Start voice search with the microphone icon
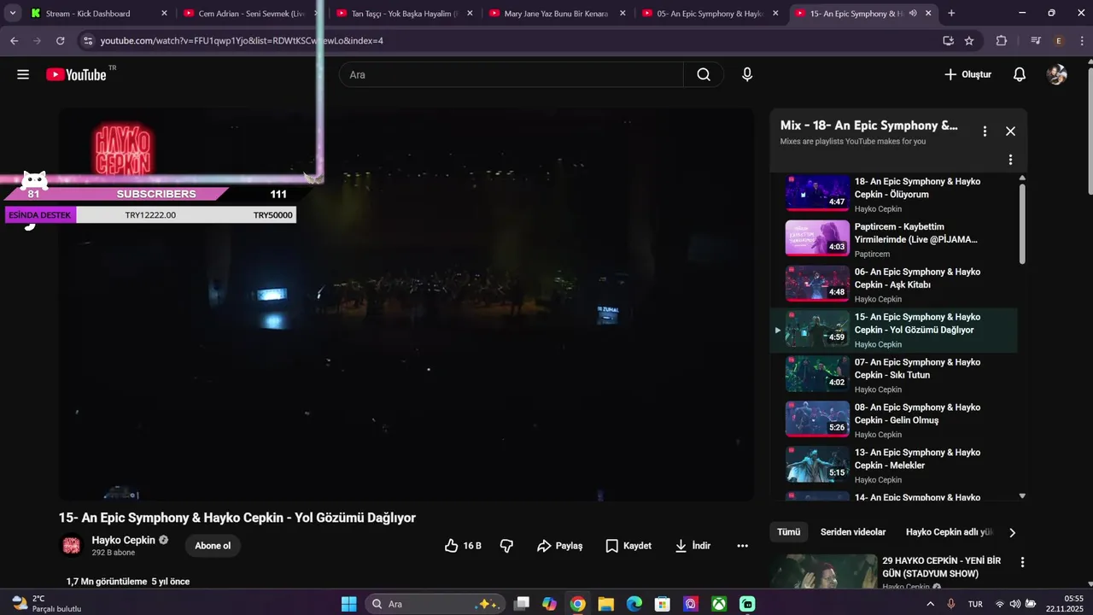This screenshot has height=615, width=1093. click(x=747, y=74)
